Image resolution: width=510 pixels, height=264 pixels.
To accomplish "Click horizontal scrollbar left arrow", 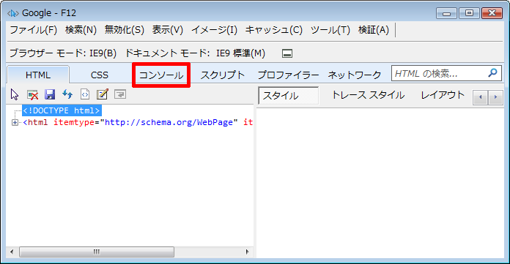I will click(x=12, y=252).
